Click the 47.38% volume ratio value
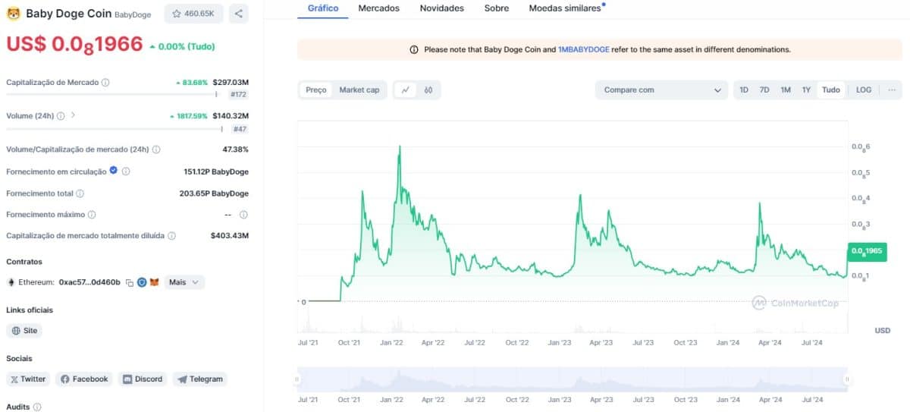Image resolution: width=910 pixels, height=412 pixels. point(235,149)
